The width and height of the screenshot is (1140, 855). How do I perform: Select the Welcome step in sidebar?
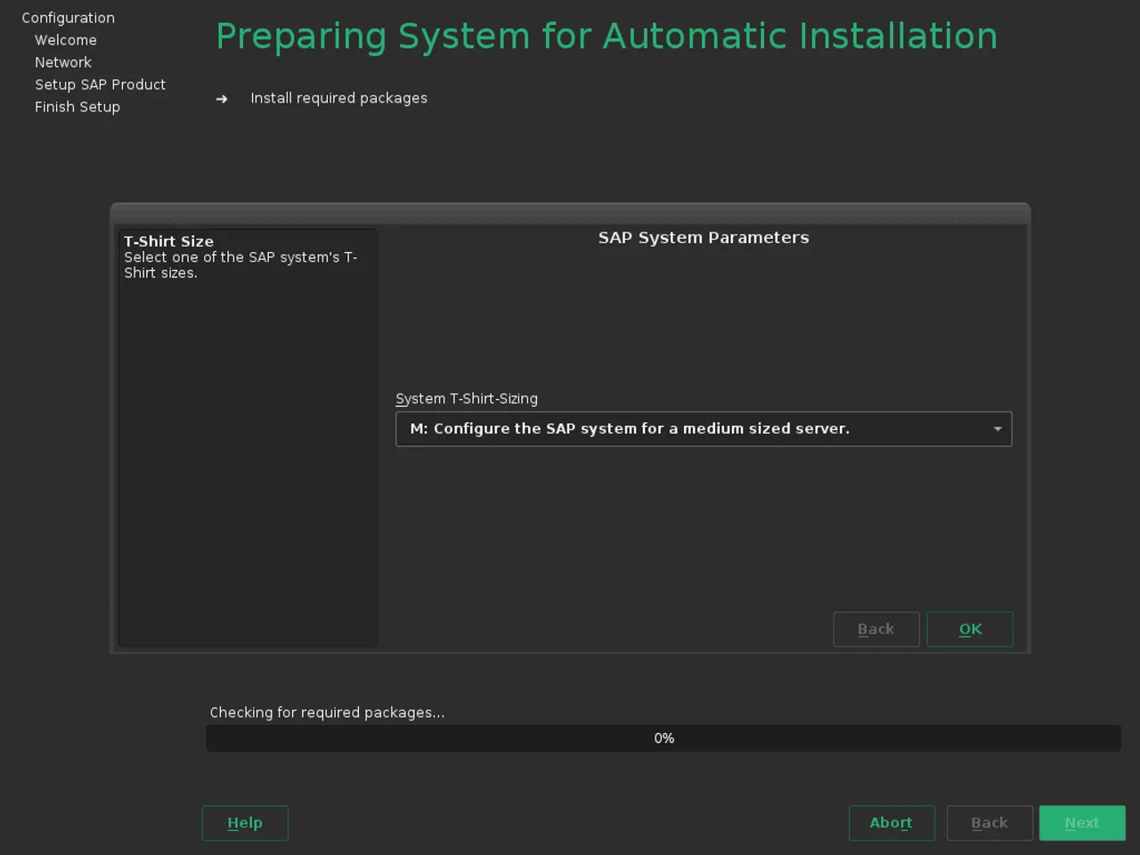66,40
